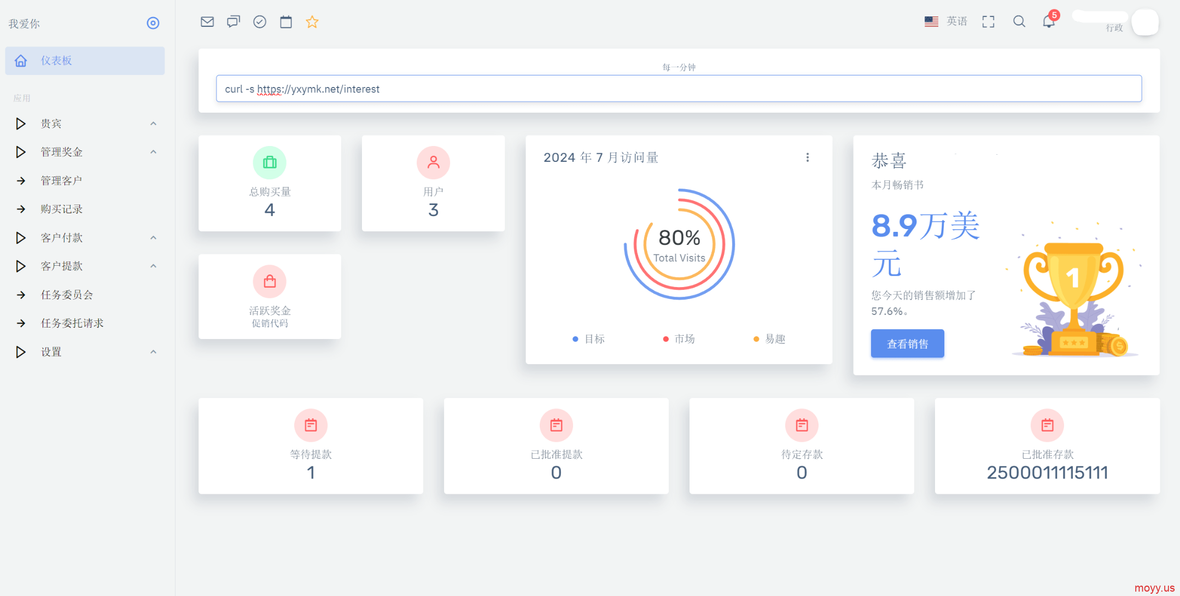
Task: Click the calendar icon on 已批准存款 card
Action: pyautogui.click(x=1047, y=425)
